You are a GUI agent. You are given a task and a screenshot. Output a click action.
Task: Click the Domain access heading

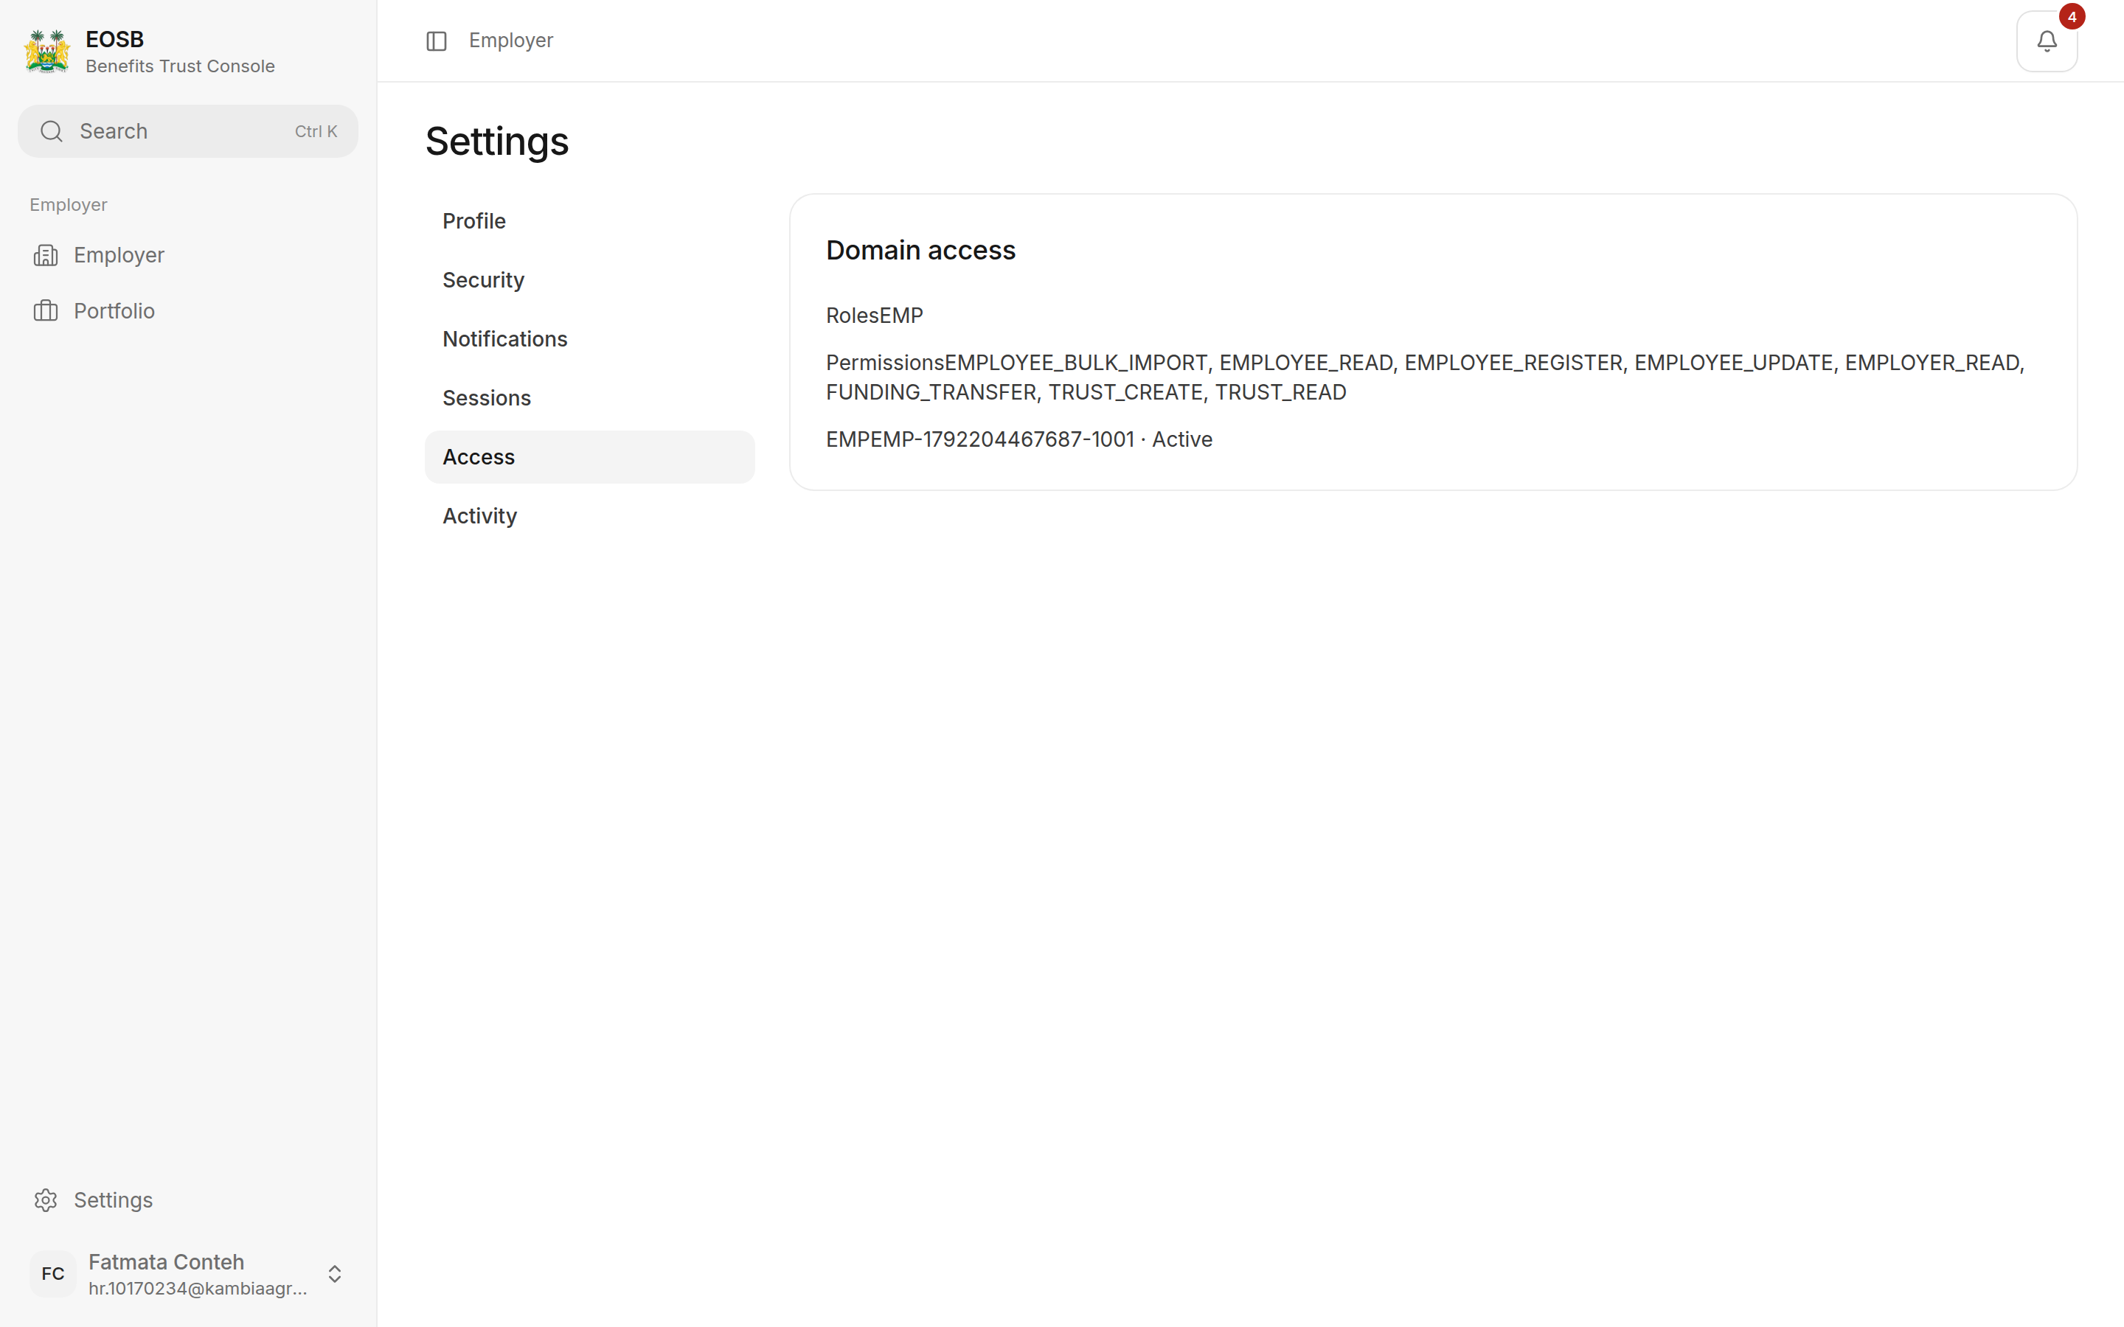pos(920,250)
